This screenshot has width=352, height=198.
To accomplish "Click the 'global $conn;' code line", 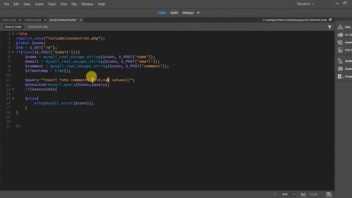I will [31, 43].
